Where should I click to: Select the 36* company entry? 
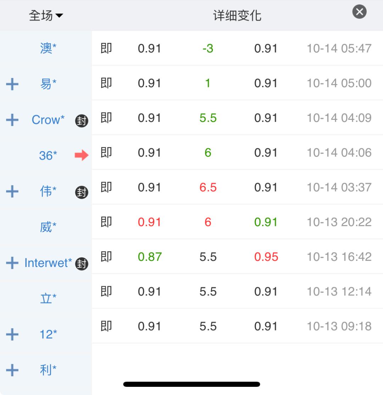pos(48,156)
